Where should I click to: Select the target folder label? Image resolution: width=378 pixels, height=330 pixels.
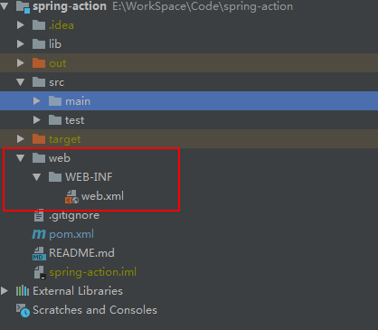point(65,139)
